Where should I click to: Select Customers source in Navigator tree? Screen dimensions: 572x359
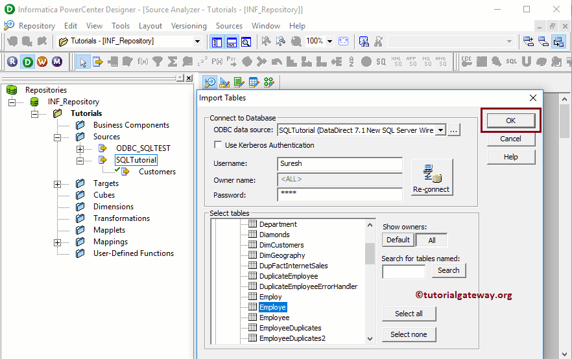[x=157, y=172]
